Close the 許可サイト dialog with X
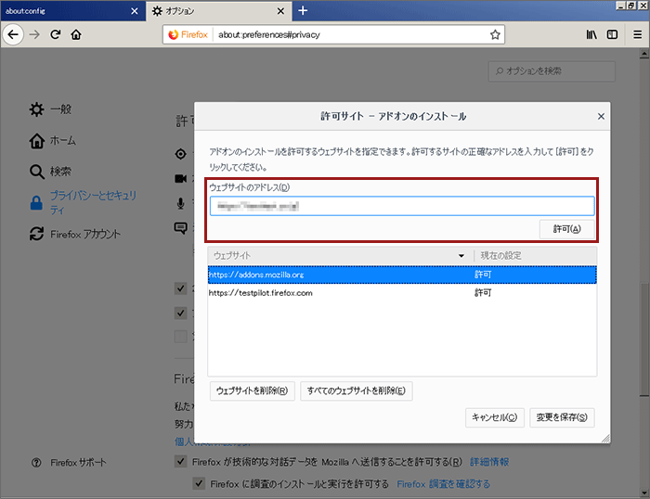650x499 pixels. tap(601, 116)
